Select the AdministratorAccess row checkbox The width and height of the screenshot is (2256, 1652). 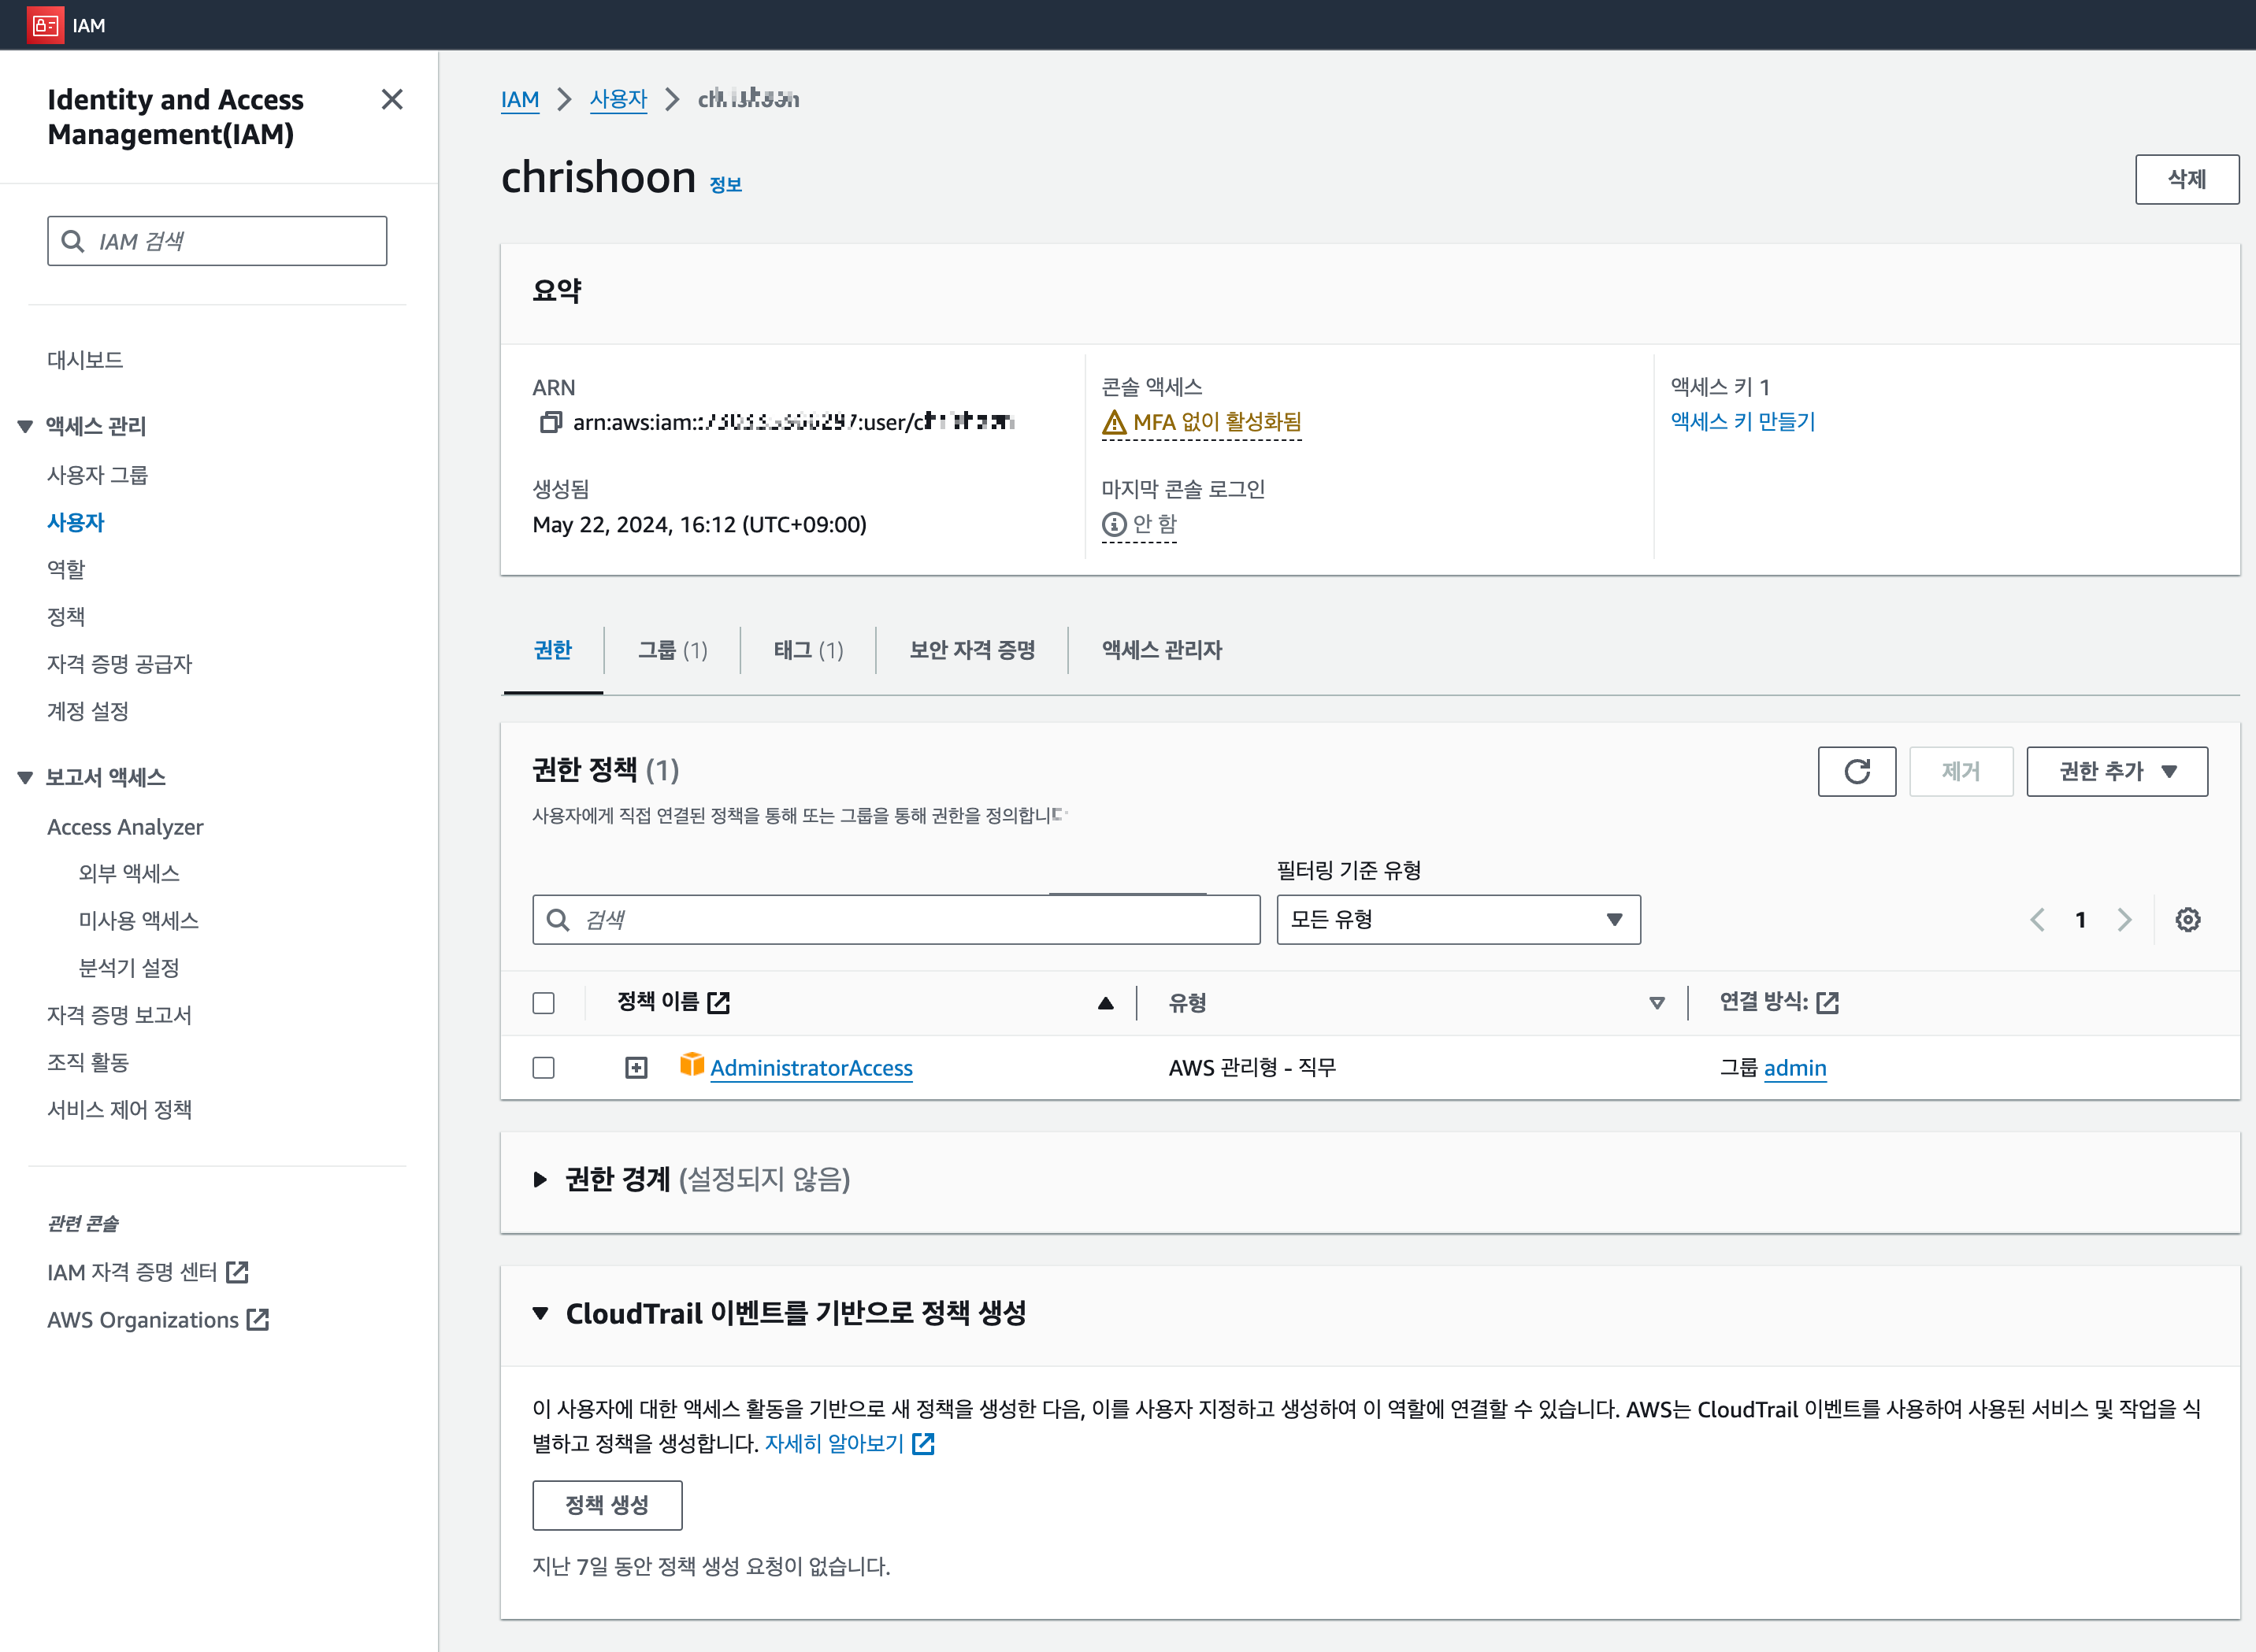pyautogui.click(x=544, y=1068)
